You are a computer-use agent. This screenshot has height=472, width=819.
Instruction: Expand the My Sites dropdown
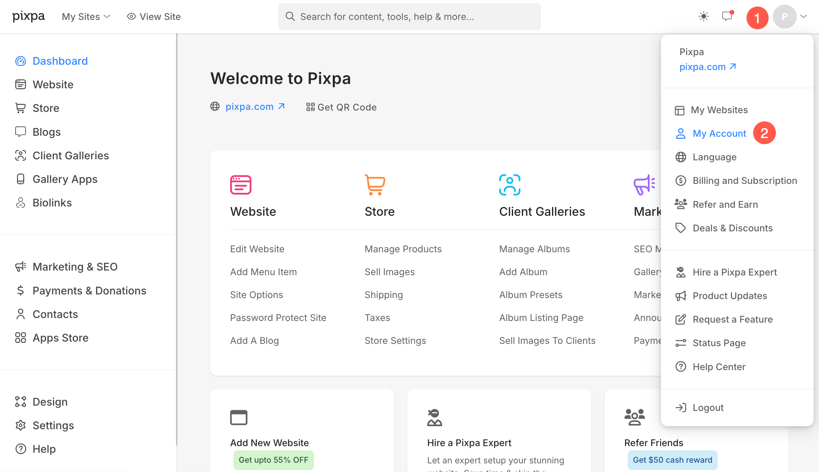86,17
